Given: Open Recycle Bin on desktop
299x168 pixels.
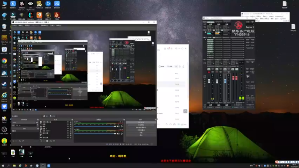Looking at the screenshot, I should point(4,27).
